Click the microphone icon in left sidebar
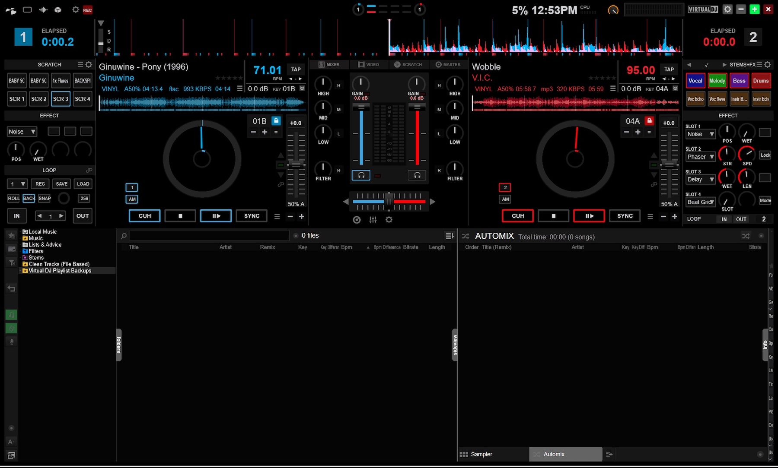The image size is (778, 468). [x=11, y=342]
